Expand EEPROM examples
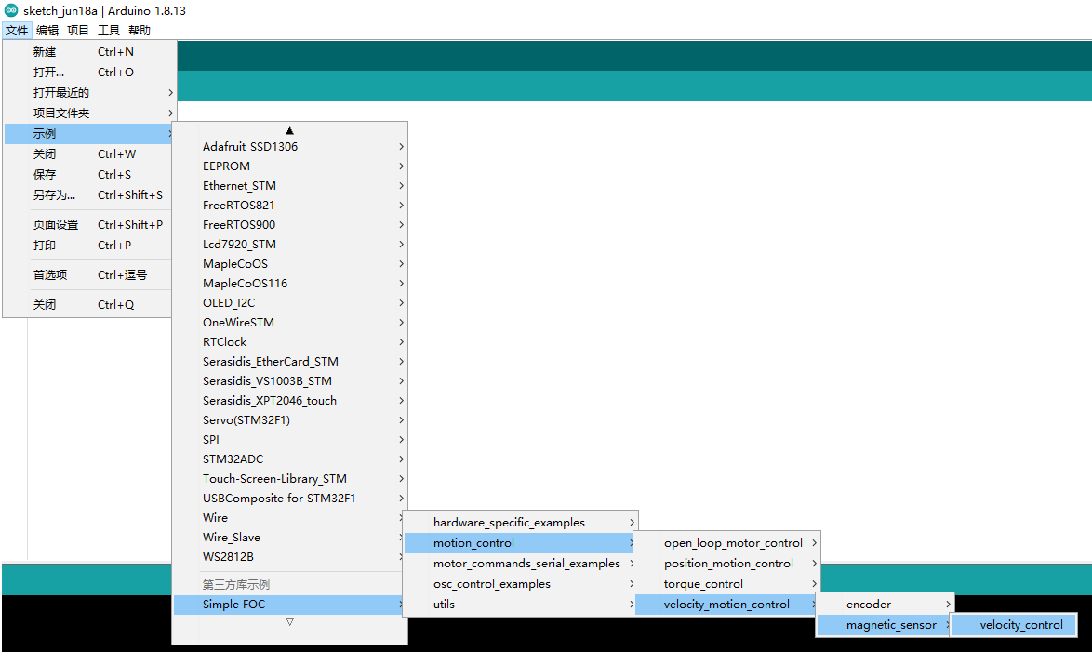 coord(289,166)
